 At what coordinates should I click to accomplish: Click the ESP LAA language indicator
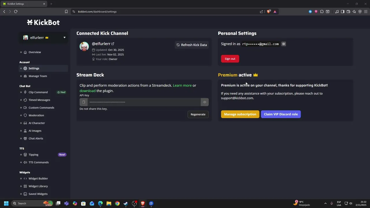(x=339, y=203)
